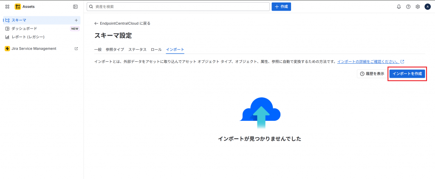435x179 pixels.
Task: Click the reports bar chart icon
Action: pos(8,37)
